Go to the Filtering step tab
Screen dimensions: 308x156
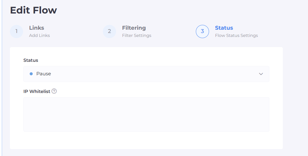click(x=134, y=28)
